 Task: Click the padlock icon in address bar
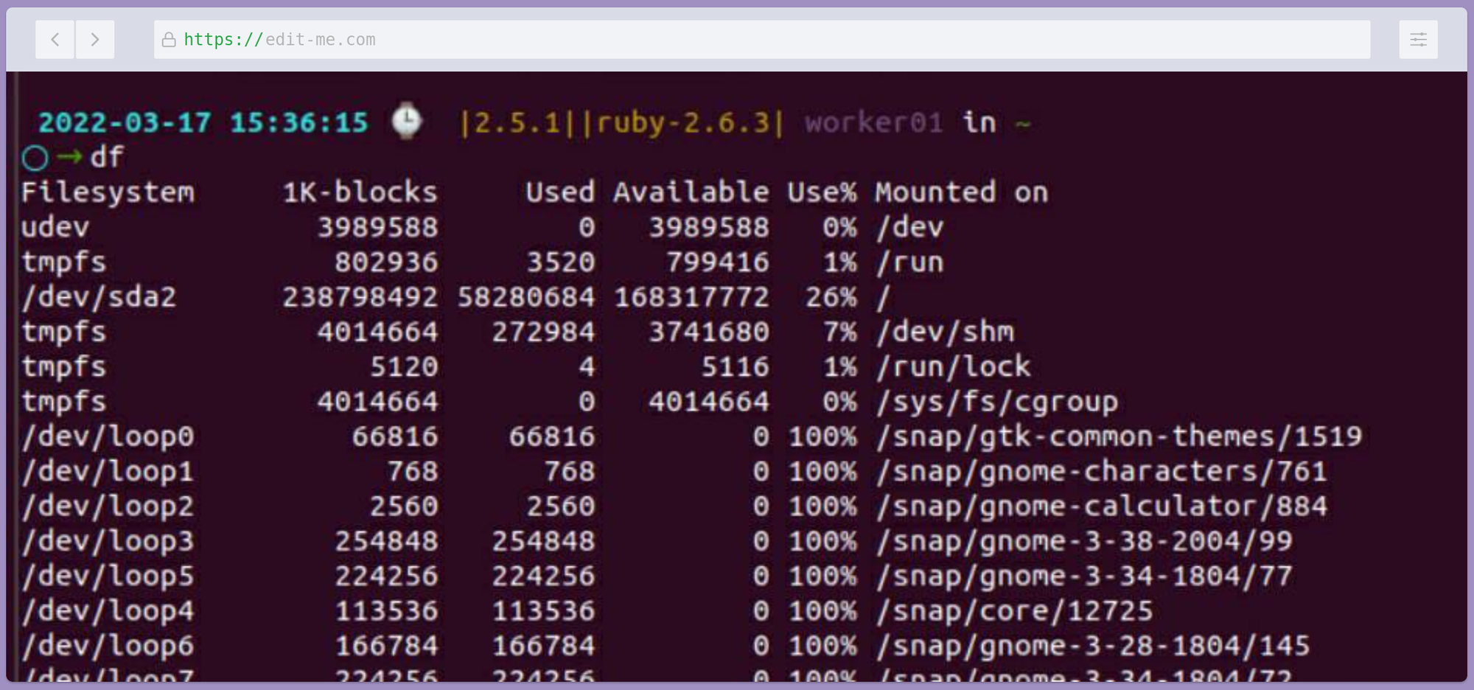click(x=169, y=40)
